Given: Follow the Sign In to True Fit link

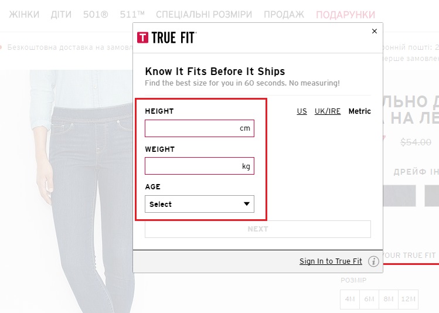Looking at the screenshot, I should [x=331, y=261].
